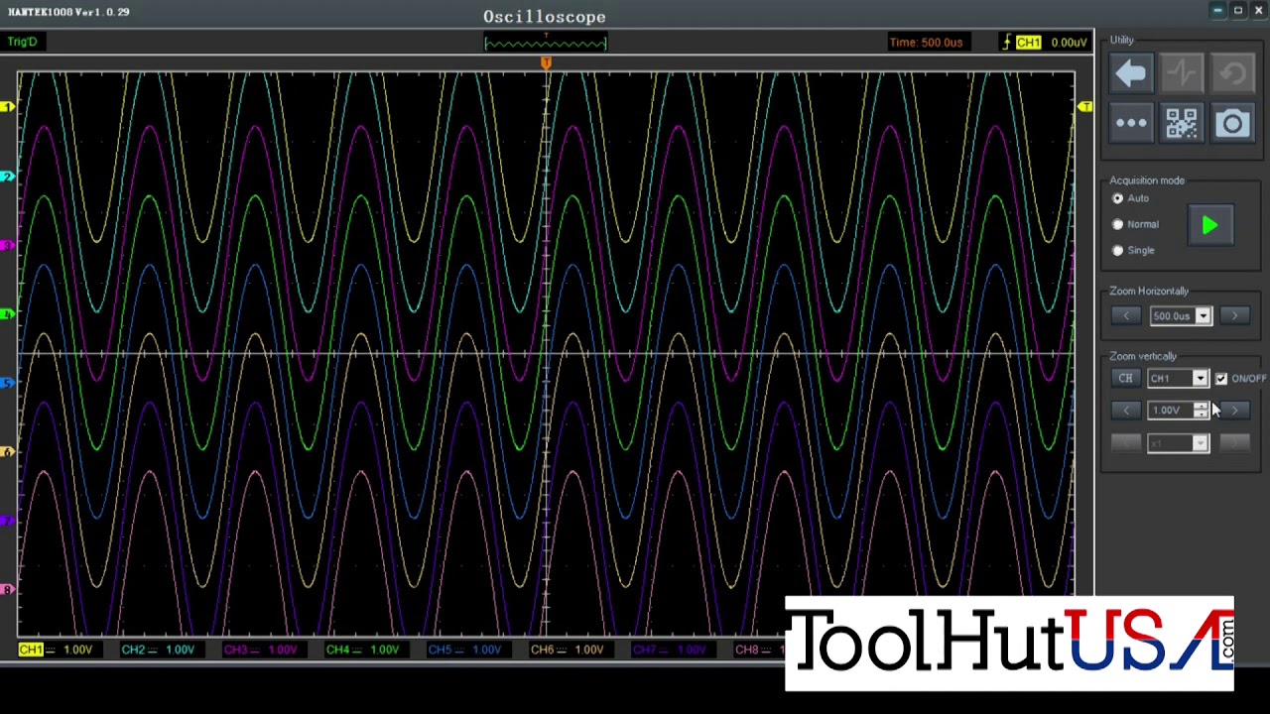The height and width of the screenshot is (714, 1270).
Task: Click the channel 2 ground marker on left edge
Action: point(8,176)
